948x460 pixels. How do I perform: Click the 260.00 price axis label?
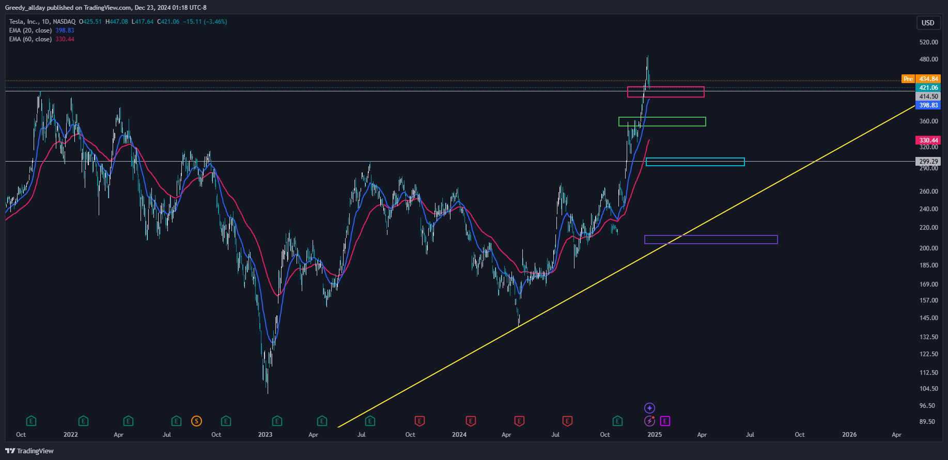pos(928,192)
